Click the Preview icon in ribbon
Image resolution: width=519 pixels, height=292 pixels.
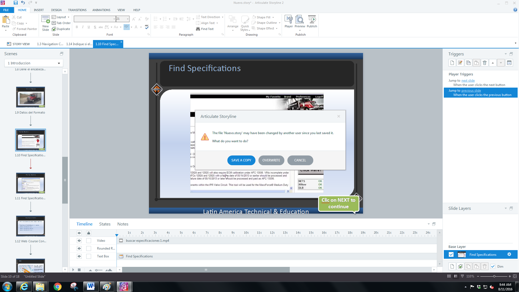[300, 20]
